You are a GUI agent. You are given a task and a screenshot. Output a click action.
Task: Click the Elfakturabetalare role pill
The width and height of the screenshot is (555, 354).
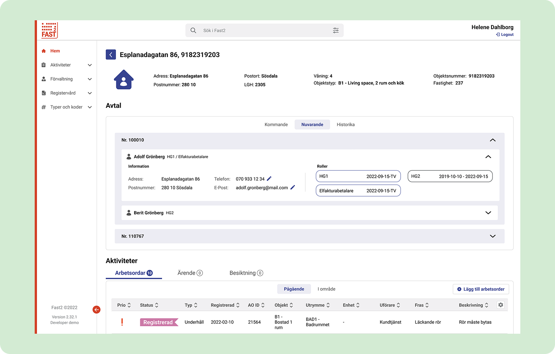(x=358, y=191)
